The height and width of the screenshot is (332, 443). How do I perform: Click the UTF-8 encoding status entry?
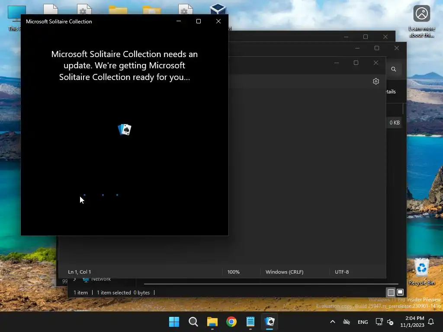tap(342, 272)
